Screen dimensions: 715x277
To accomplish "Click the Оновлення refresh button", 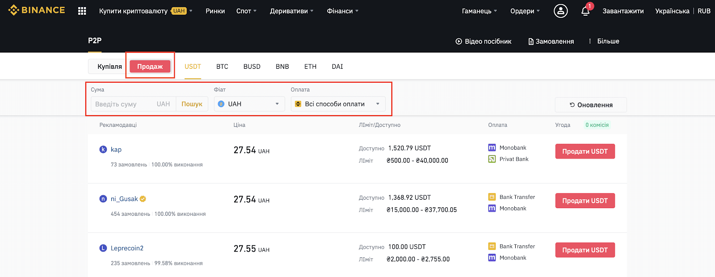I will coord(591,105).
